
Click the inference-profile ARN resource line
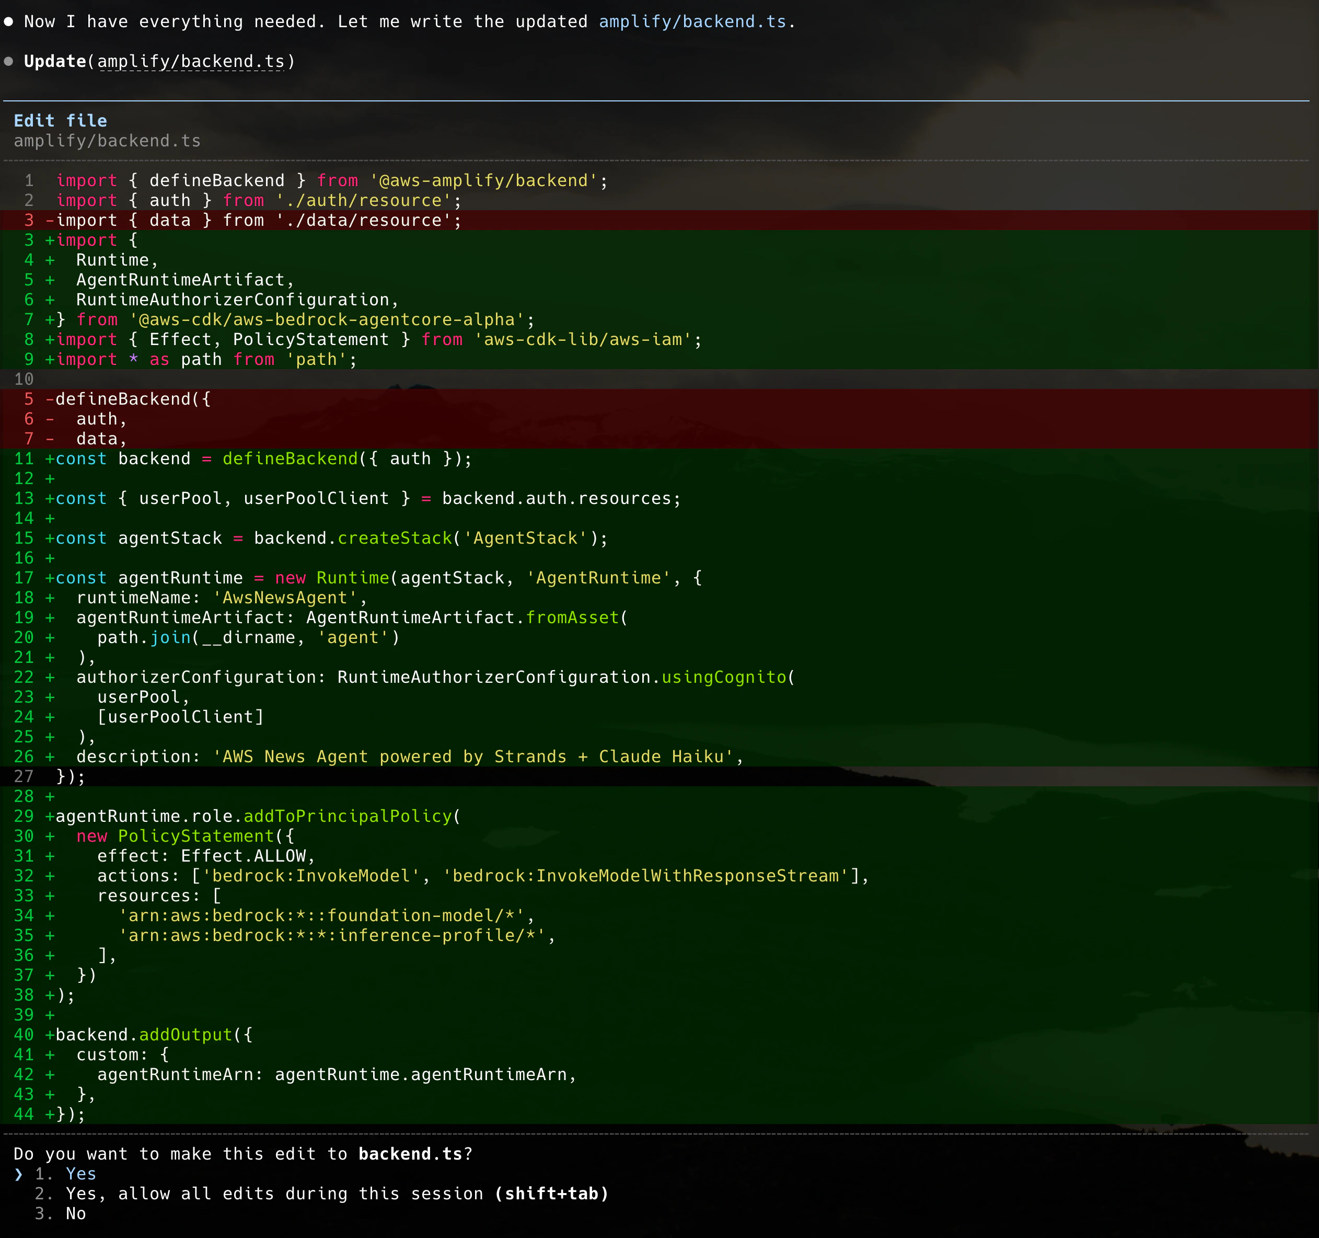[659, 935]
